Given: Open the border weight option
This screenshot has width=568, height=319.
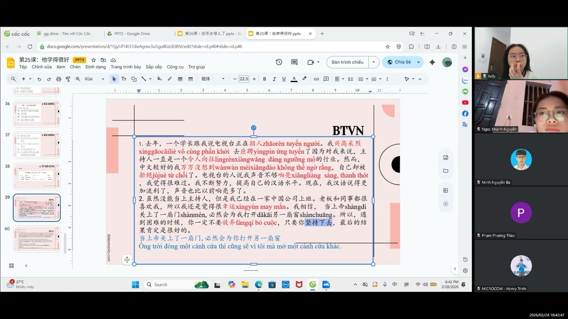Looking at the screenshot, I should pos(180,79).
